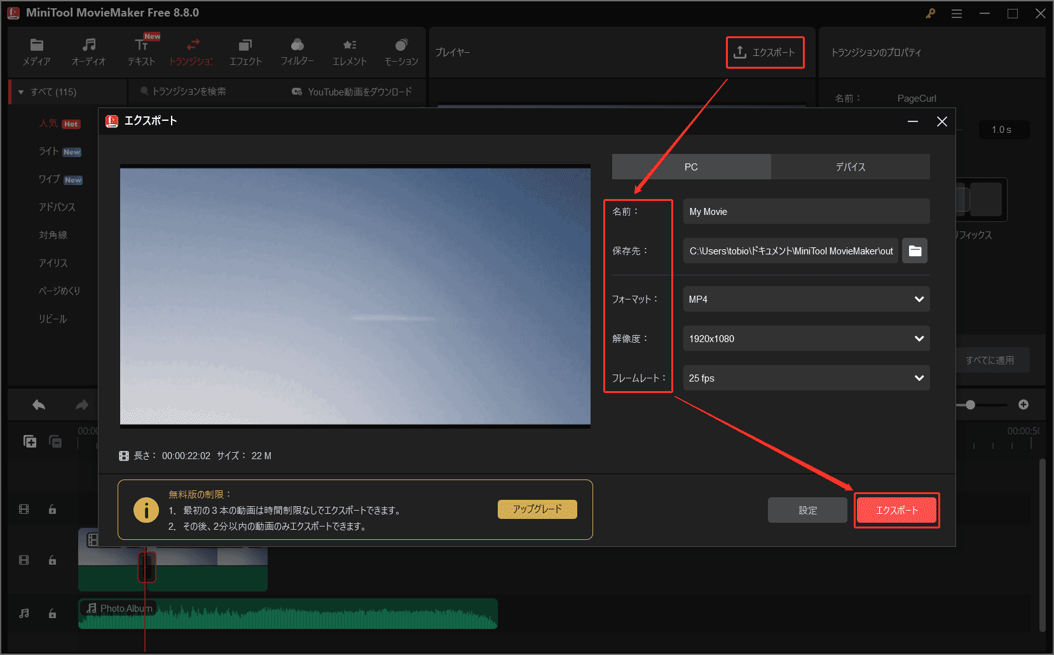Image resolution: width=1054 pixels, height=655 pixels.
Task: Open the MP4 format dropdown
Action: (806, 299)
